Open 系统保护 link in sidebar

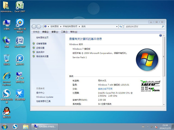(40, 52)
